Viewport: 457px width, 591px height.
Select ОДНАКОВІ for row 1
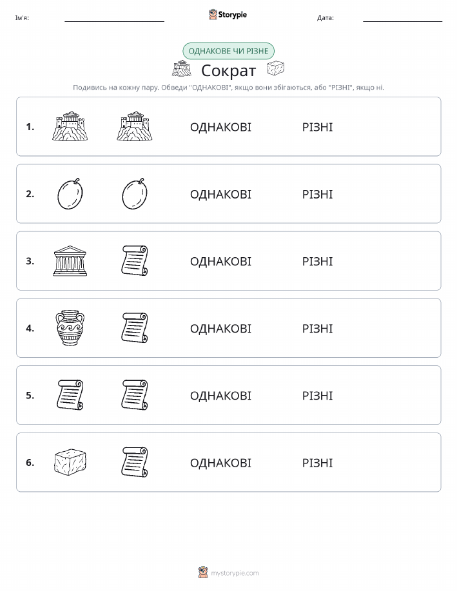pos(220,127)
